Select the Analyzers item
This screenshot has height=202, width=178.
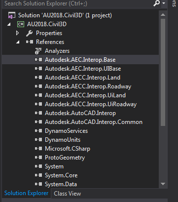(57, 51)
